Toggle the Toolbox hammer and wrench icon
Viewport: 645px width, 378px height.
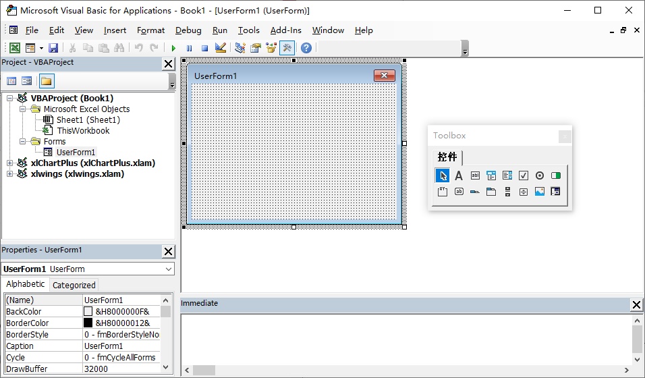[x=287, y=48]
